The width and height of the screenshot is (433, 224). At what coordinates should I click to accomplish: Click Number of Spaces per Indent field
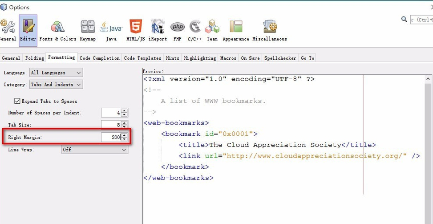click(x=111, y=113)
